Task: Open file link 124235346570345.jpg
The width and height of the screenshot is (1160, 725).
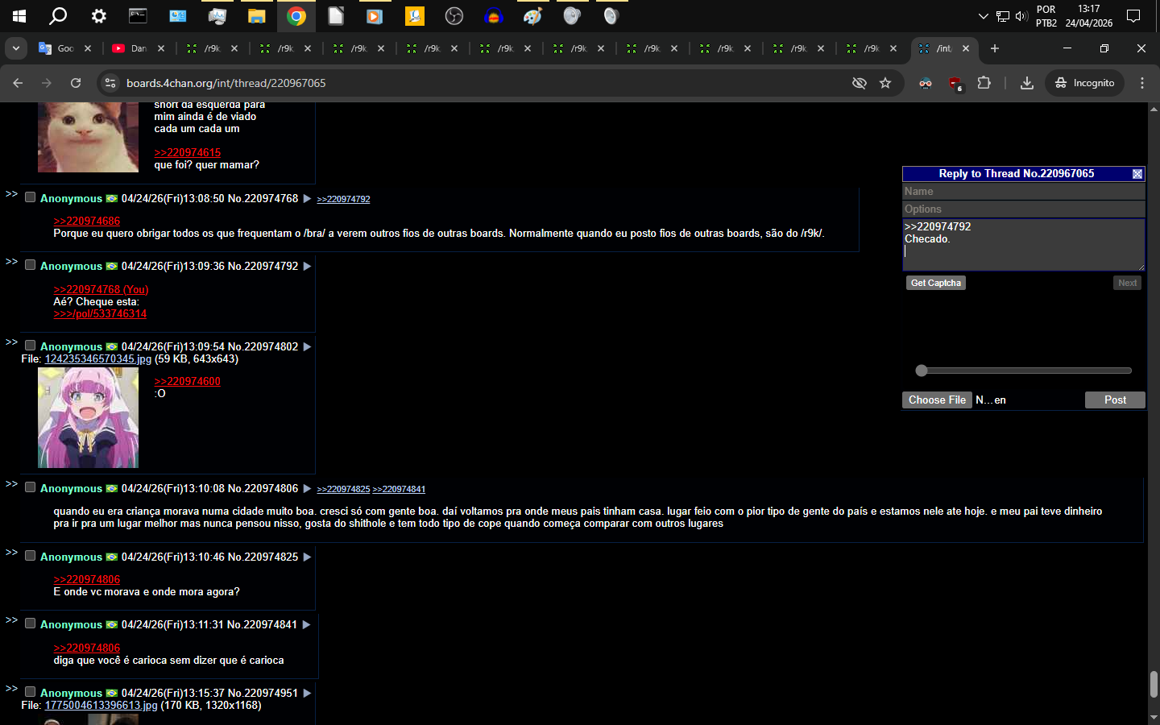Action: 98,359
